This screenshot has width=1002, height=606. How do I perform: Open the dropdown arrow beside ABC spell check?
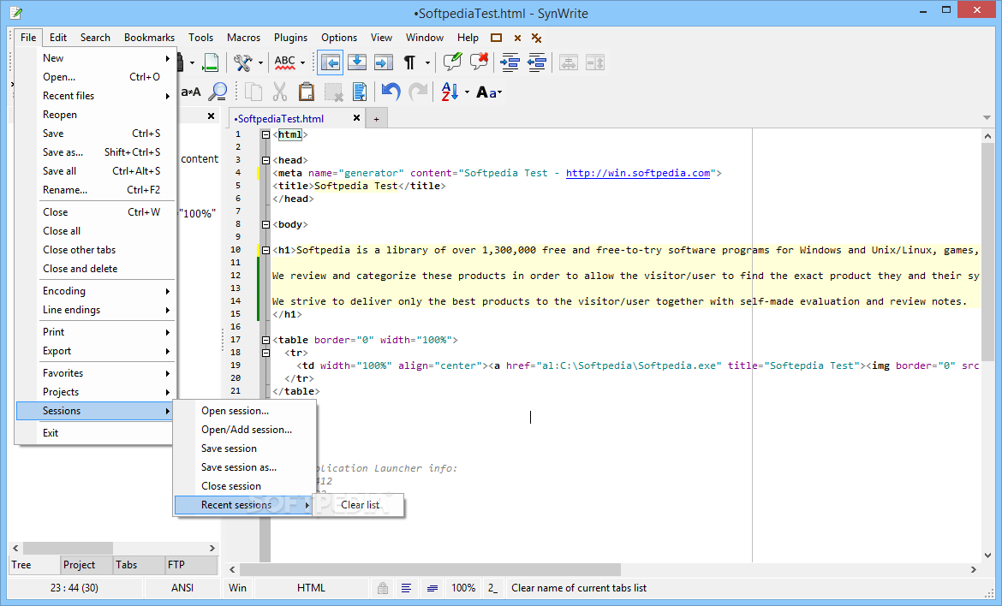click(x=302, y=62)
